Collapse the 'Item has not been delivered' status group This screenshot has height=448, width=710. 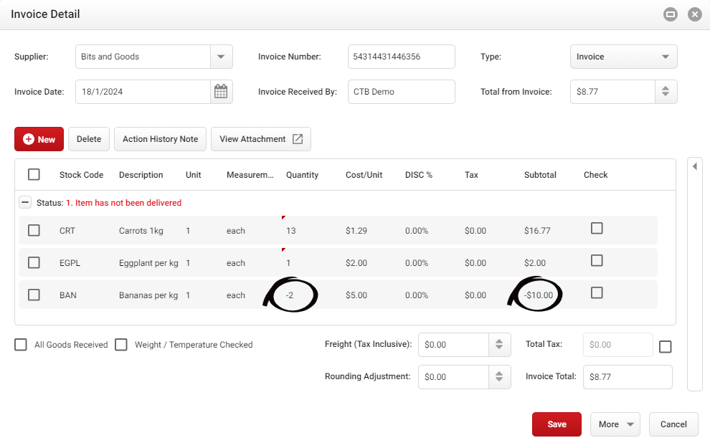point(24,202)
